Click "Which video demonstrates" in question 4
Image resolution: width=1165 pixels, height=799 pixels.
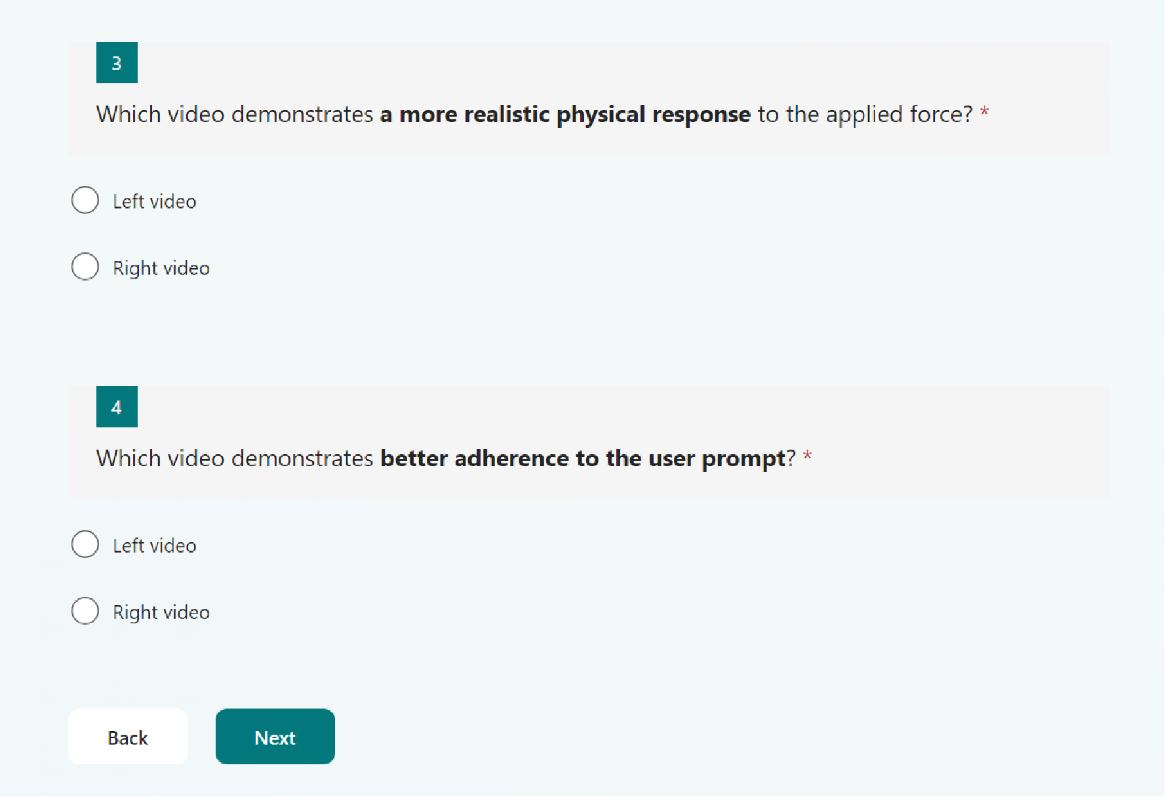[x=235, y=458]
